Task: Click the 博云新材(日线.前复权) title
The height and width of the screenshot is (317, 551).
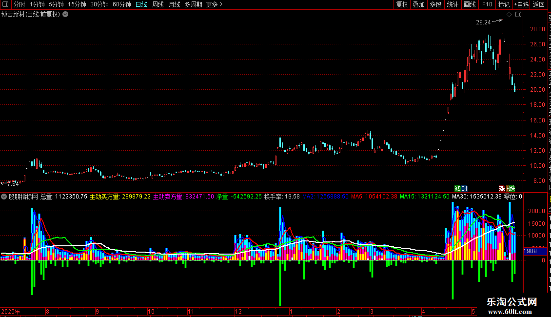Action: [x=31, y=15]
